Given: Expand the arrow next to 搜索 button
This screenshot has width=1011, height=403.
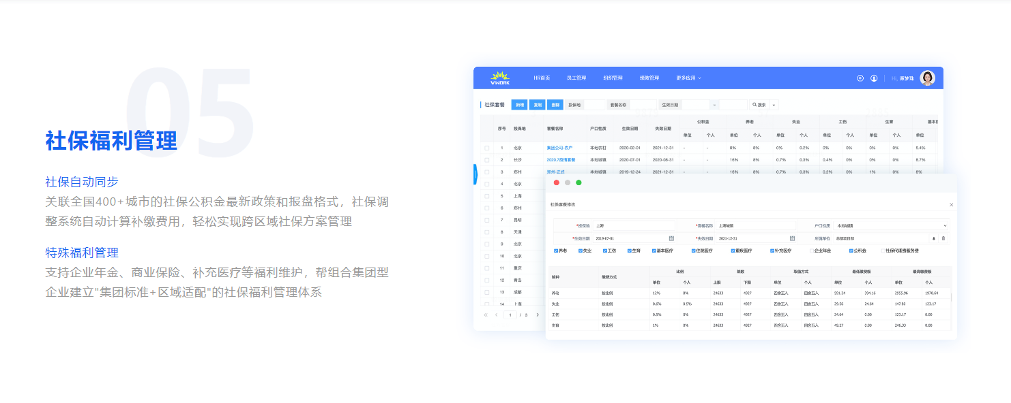Looking at the screenshot, I should (773, 105).
